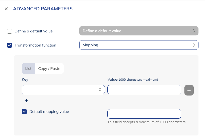Expand the Key dropdown field
Image resolution: width=205 pixels, height=140 pixels.
click(60, 89)
